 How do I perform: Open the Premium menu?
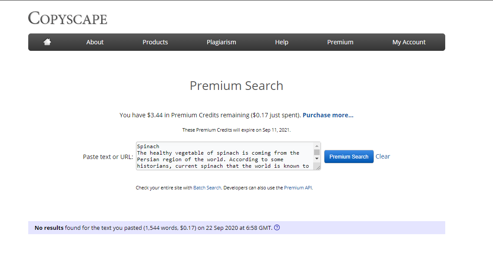(340, 42)
